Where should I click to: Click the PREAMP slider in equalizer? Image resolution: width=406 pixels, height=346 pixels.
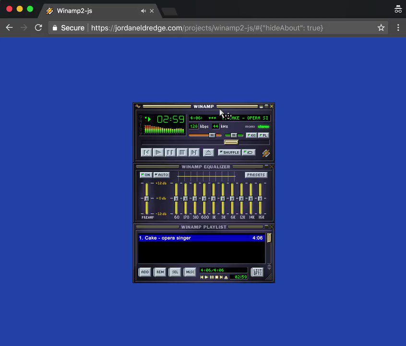146,198
